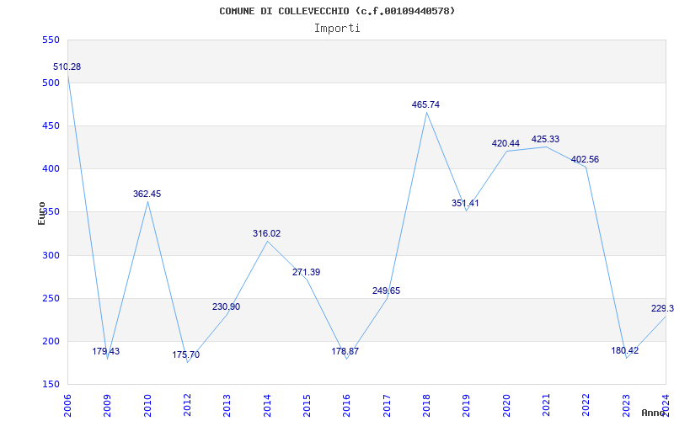
Task: Click the Importi subtitle
Action: pos(337,29)
